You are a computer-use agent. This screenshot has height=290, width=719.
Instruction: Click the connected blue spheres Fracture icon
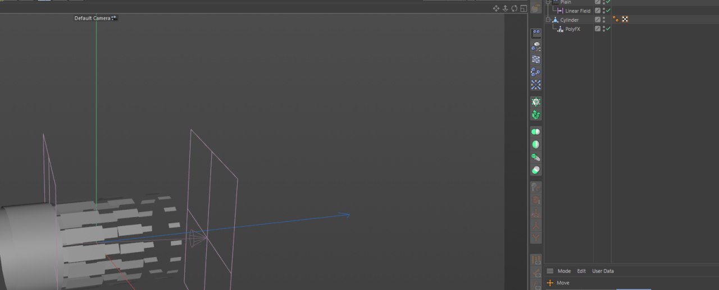[536, 72]
